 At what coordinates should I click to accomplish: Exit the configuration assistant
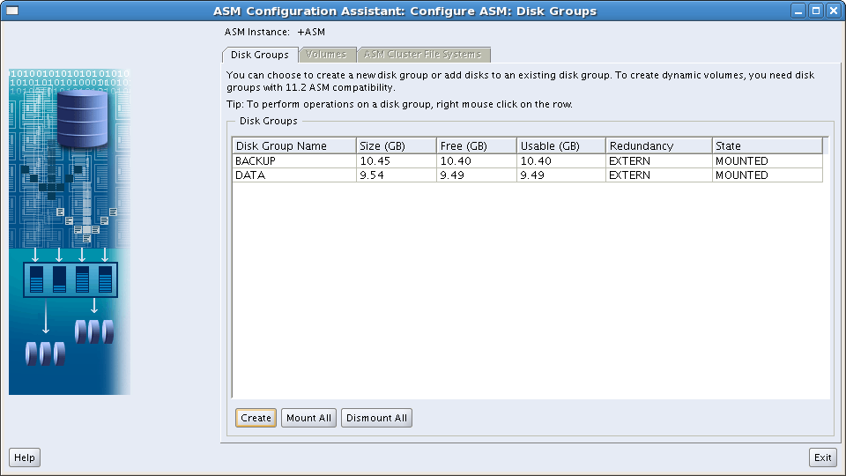pyautogui.click(x=823, y=457)
